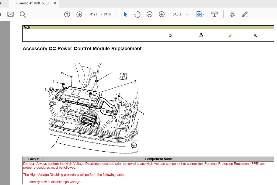Close the Chevrolet Volt document tab
Screen dimensions: 277x185
pyautogui.click(x=55, y=3)
